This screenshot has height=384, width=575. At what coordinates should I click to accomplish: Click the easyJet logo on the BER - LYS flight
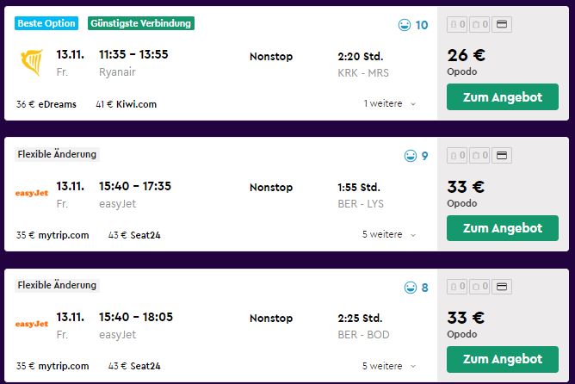coord(32,193)
